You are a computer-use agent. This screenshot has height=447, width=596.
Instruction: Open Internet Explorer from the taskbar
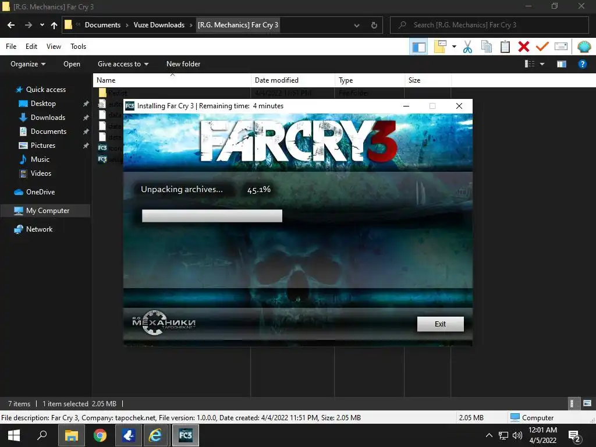click(155, 435)
